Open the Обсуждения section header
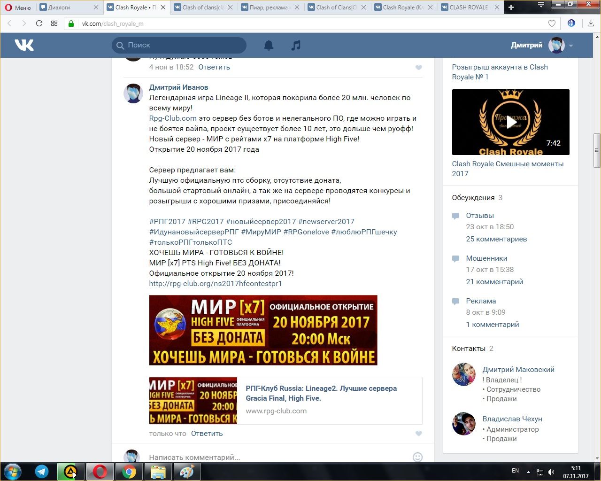 pyautogui.click(x=477, y=198)
